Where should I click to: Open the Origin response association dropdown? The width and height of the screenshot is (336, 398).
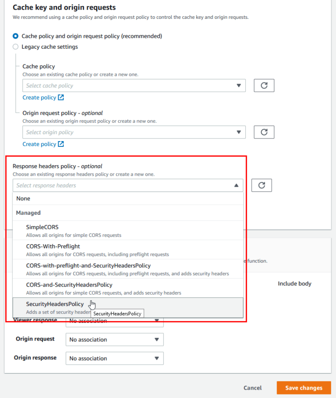115,358
